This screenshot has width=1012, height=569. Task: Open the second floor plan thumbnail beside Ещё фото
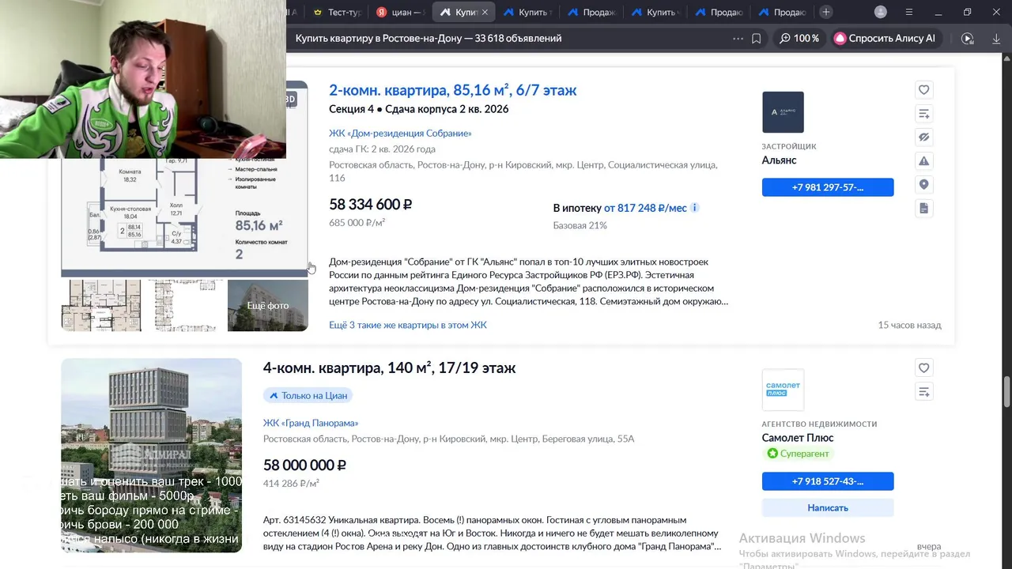coord(184,305)
